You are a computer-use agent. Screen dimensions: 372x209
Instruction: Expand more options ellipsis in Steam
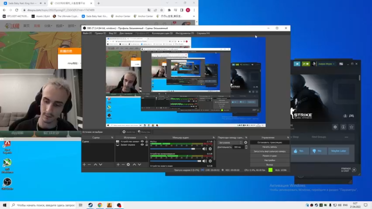[x=346, y=137]
